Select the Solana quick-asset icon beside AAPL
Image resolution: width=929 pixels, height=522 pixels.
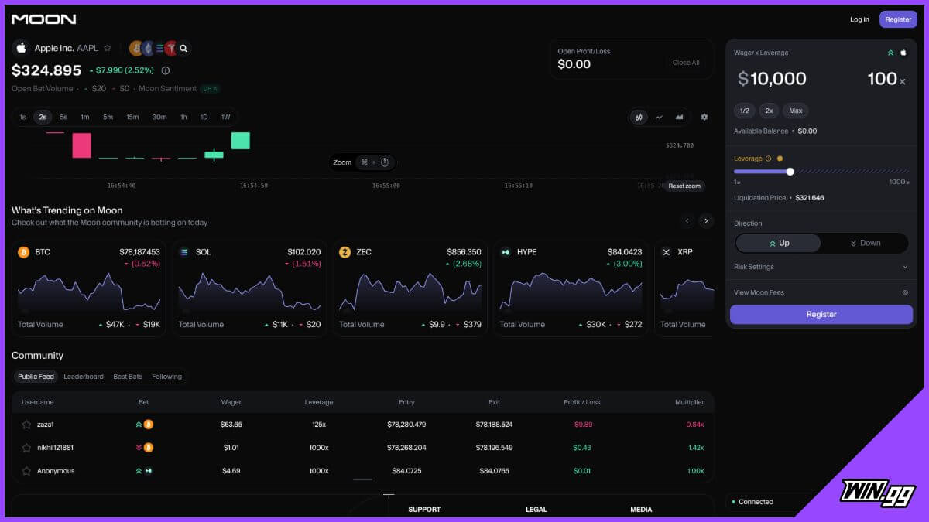(159, 48)
